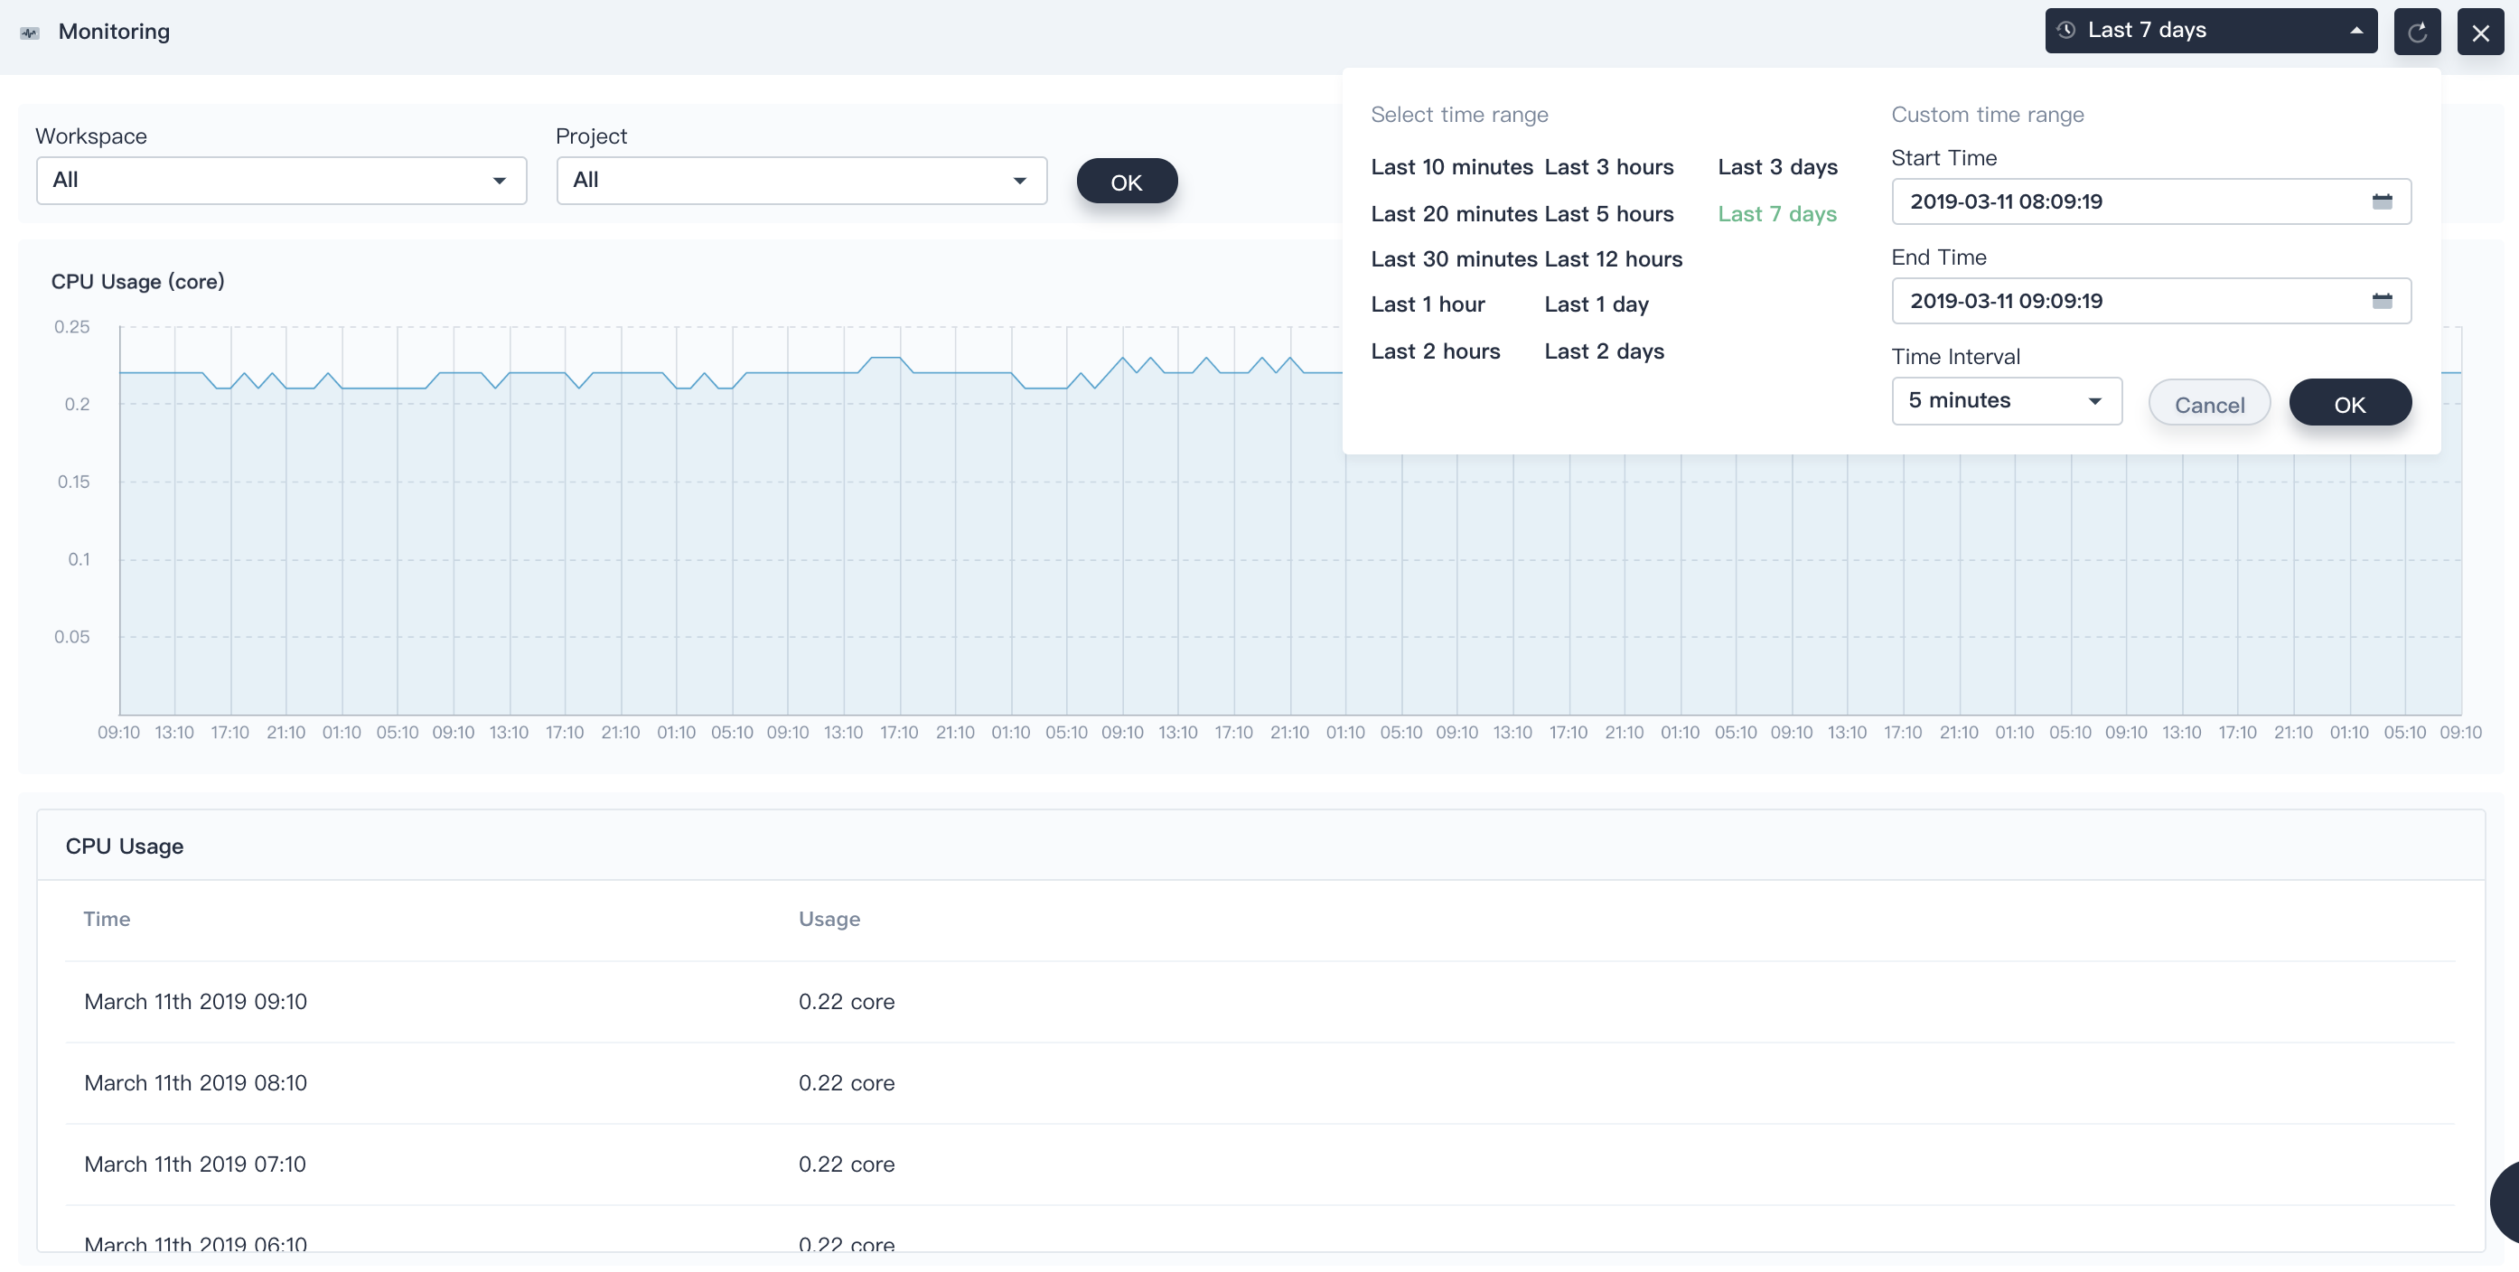The width and height of the screenshot is (2519, 1272).
Task: Select Last 12 hours range
Action: tap(1614, 259)
